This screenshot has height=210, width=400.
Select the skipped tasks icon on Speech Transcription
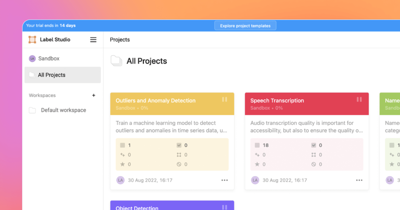click(x=313, y=164)
